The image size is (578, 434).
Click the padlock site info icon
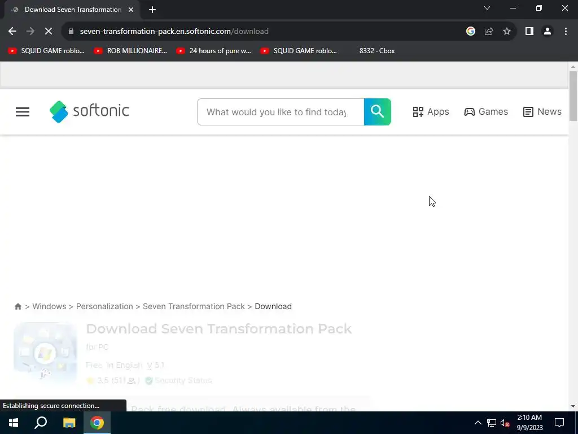pos(71,32)
